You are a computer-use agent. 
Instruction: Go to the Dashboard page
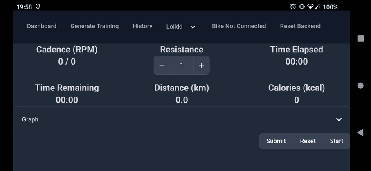(x=42, y=26)
